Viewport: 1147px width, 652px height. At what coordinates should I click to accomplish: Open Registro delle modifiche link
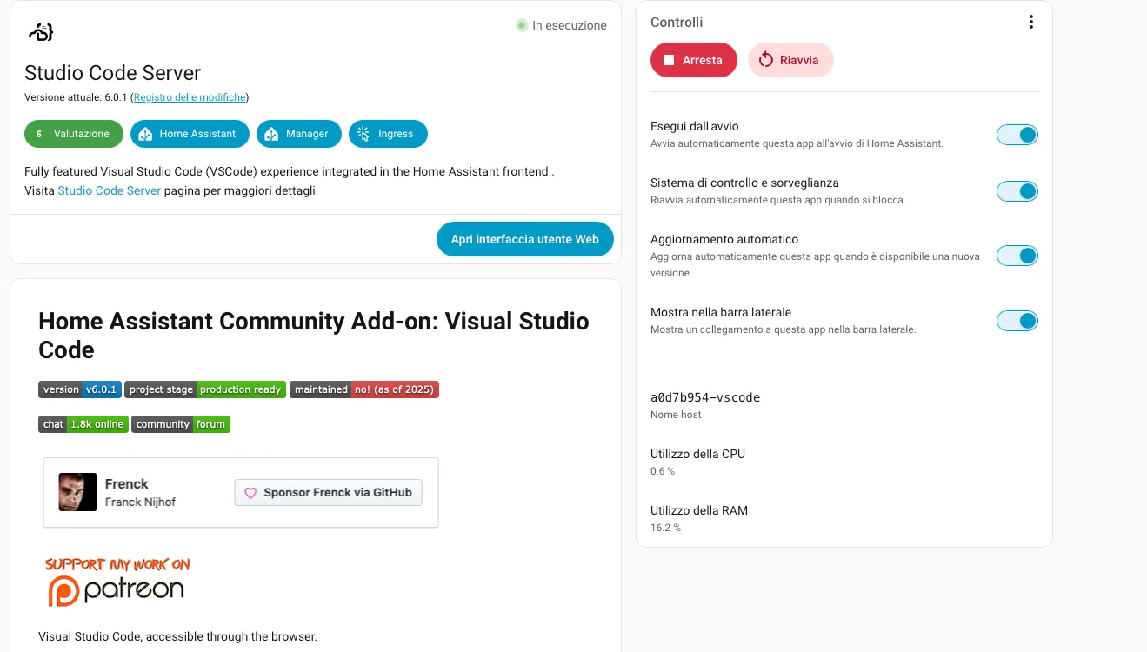(190, 97)
